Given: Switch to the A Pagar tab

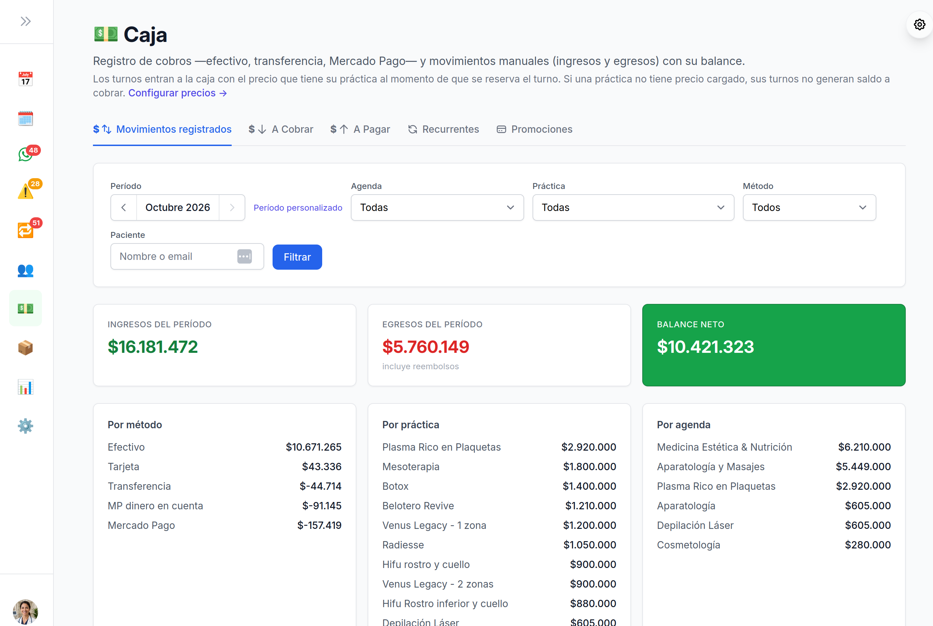Looking at the screenshot, I should click(360, 129).
